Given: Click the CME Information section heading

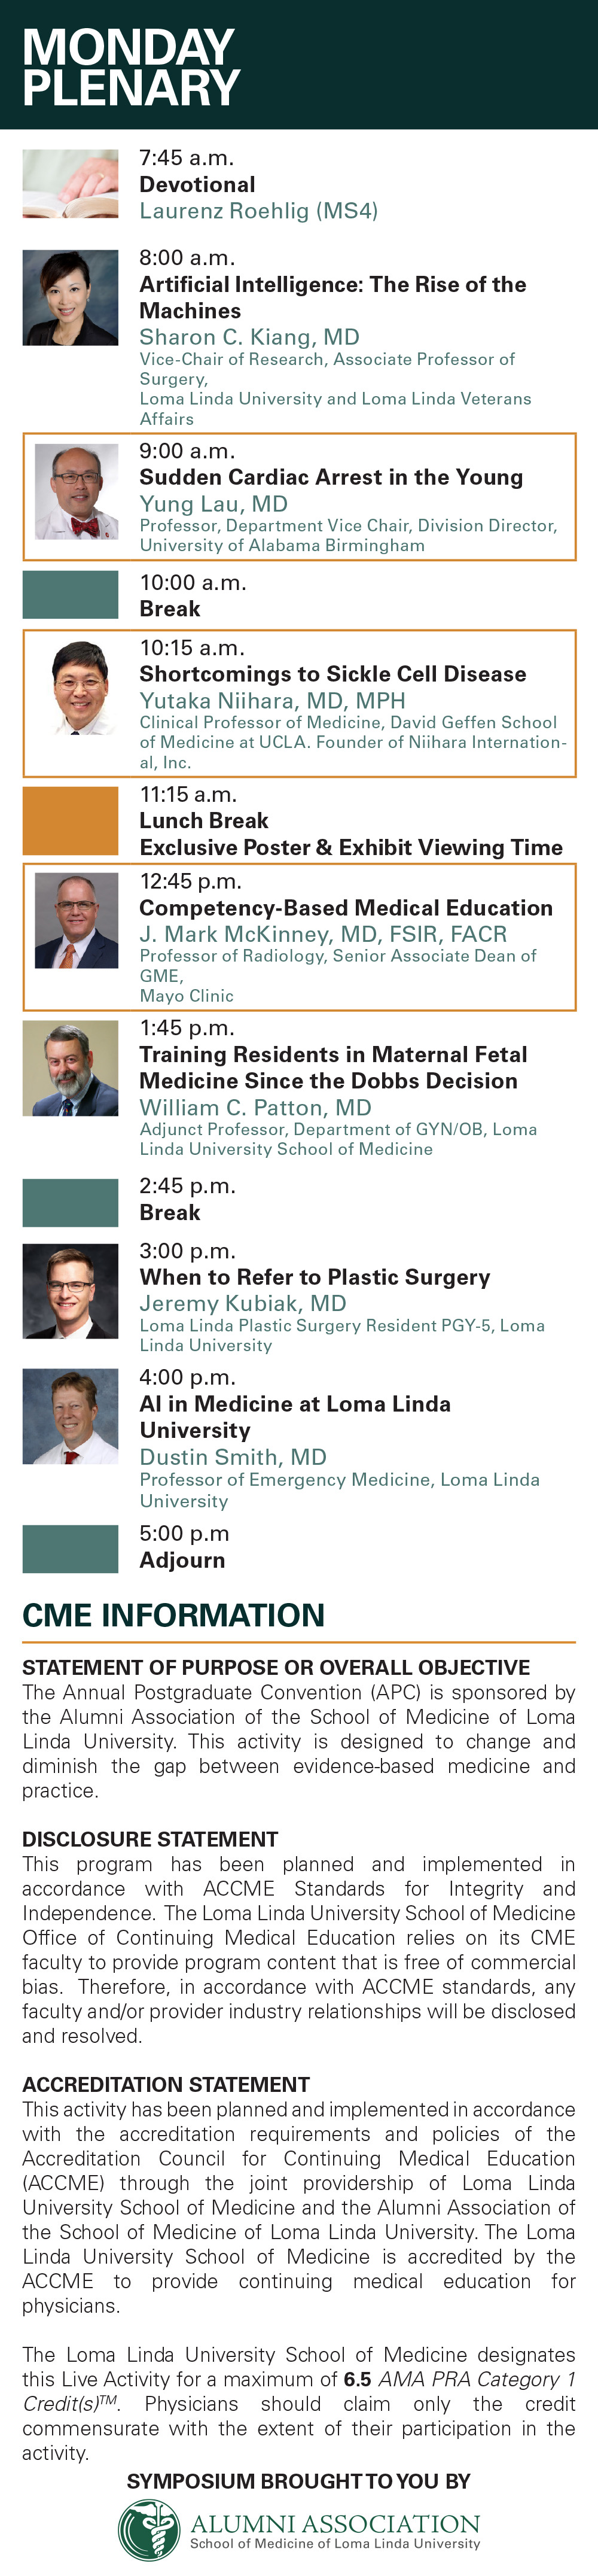Looking at the screenshot, I should point(173,1615).
